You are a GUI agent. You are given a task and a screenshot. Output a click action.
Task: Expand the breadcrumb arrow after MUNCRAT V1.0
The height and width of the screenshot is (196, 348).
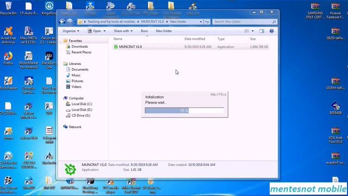click(x=167, y=22)
